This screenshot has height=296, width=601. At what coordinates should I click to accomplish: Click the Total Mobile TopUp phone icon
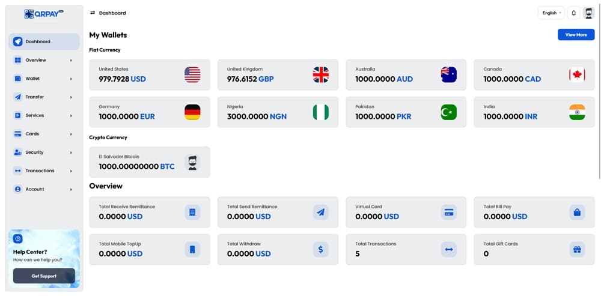(x=192, y=249)
